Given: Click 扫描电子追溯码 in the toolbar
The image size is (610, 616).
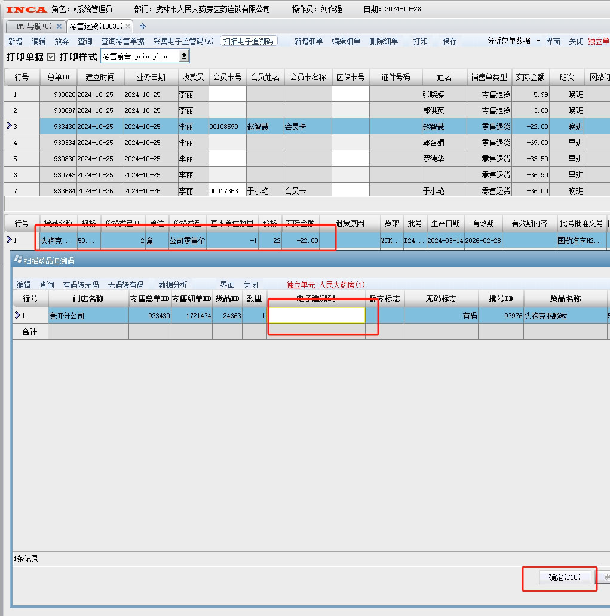Looking at the screenshot, I should (x=249, y=41).
